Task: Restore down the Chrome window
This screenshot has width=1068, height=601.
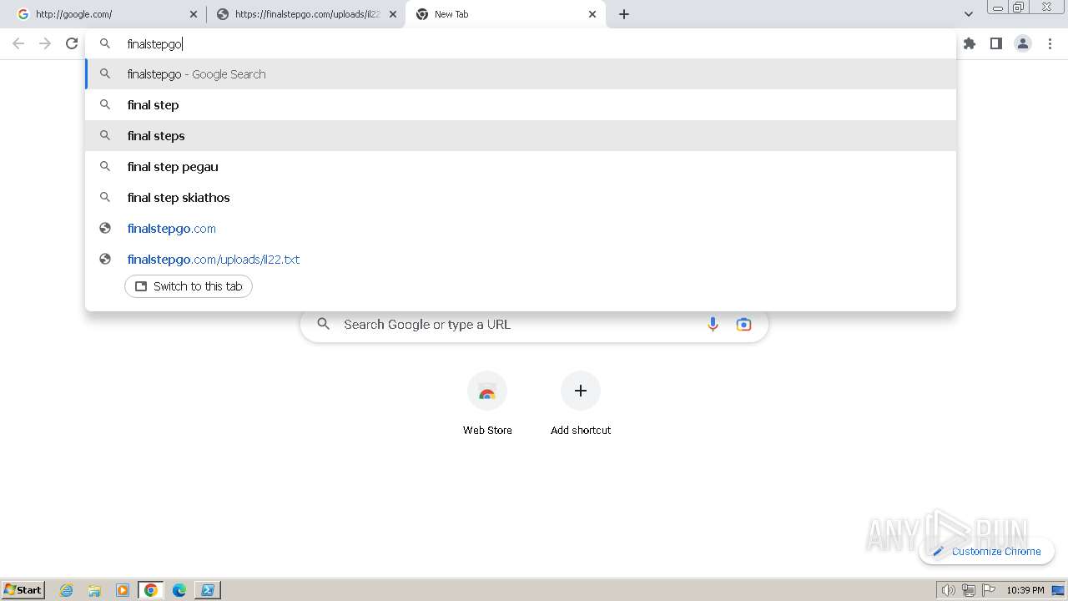Action: tap(1019, 8)
